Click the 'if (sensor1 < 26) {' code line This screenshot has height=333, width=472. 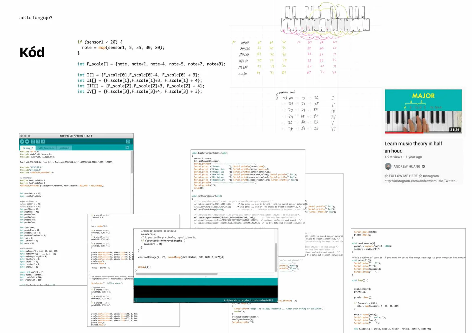pyautogui.click(x=100, y=42)
